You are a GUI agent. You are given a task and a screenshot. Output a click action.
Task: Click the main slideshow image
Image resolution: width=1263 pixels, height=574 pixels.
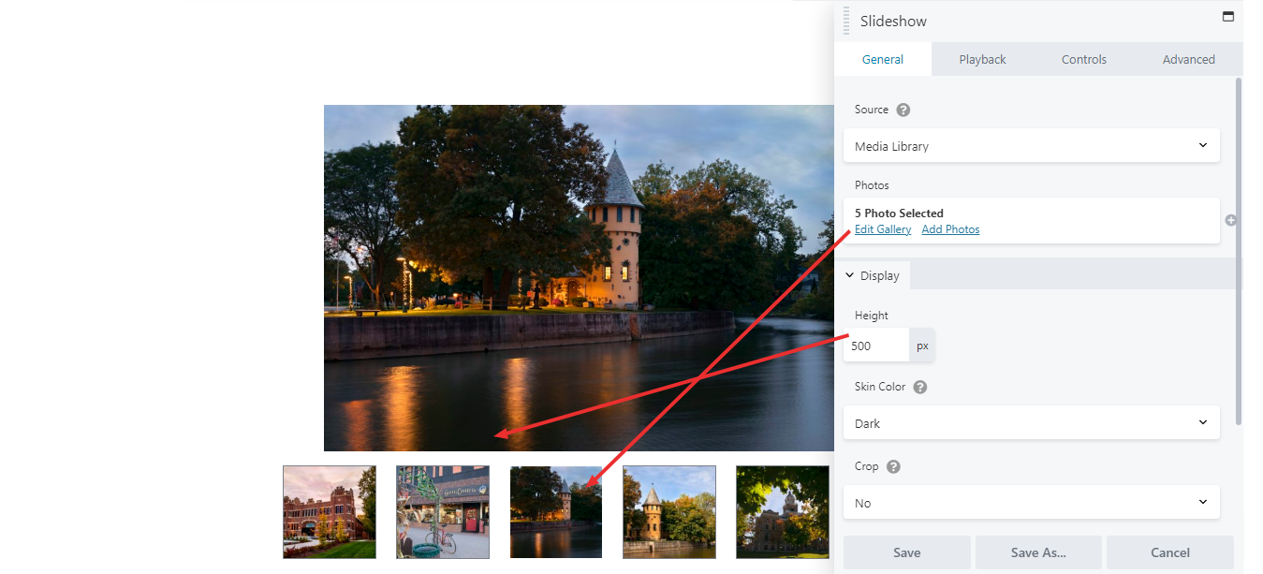coord(579,278)
